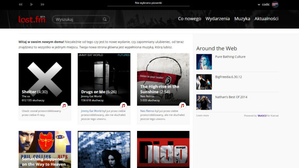This screenshot has width=299, height=168.
Task: Click the BigFreedia.6.30.12 thumbnail
Action: 204,82
